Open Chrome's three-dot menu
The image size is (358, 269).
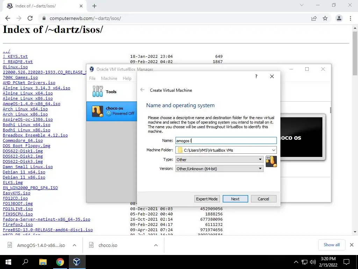(350, 18)
